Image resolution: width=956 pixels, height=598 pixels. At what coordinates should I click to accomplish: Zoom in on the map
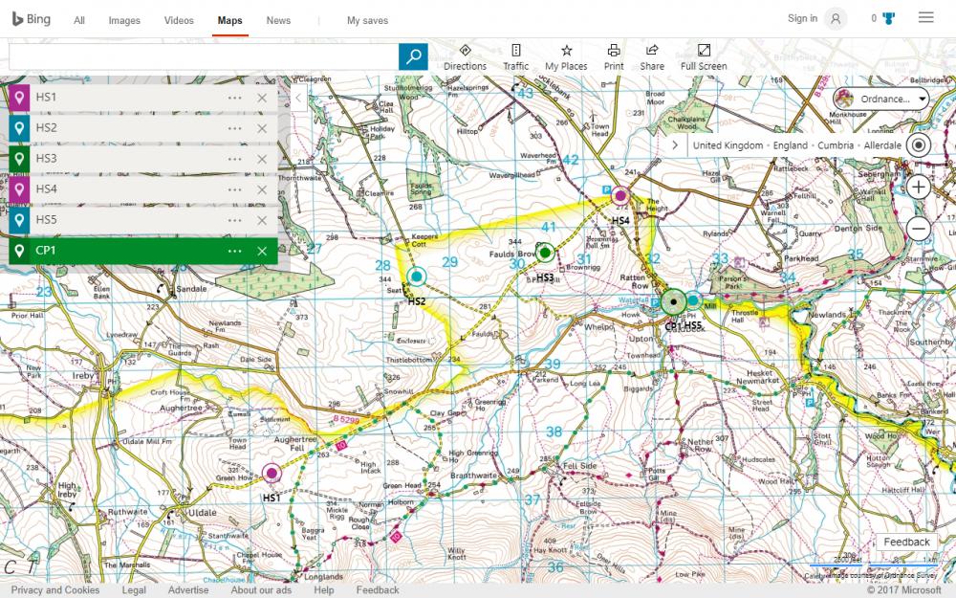(918, 187)
